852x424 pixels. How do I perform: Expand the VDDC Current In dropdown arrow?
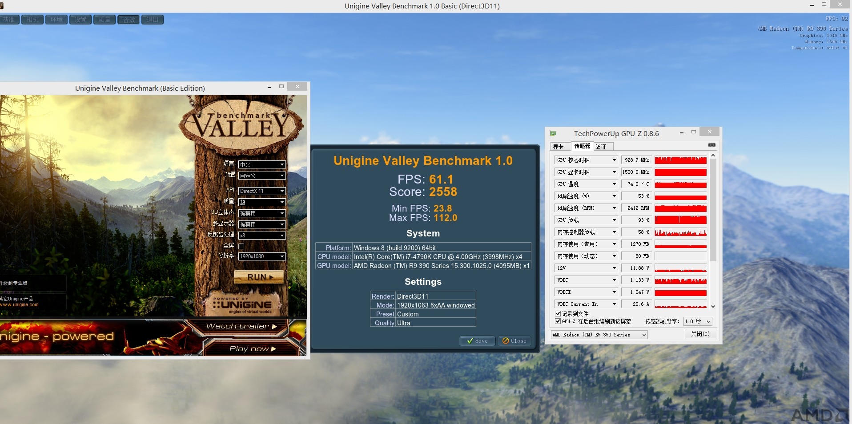click(x=614, y=304)
